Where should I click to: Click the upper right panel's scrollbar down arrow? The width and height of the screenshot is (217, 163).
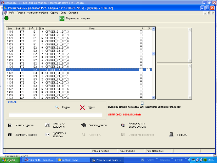[190, 61]
